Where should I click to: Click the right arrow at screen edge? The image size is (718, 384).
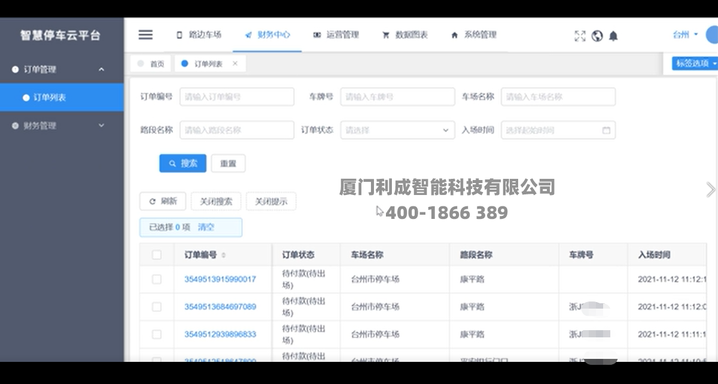(x=710, y=190)
